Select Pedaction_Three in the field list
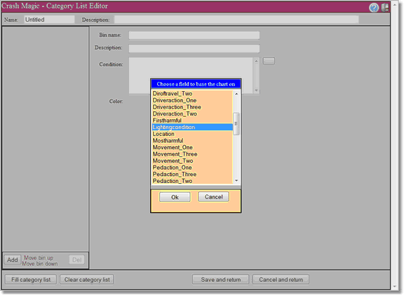404x296 pixels. point(192,174)
